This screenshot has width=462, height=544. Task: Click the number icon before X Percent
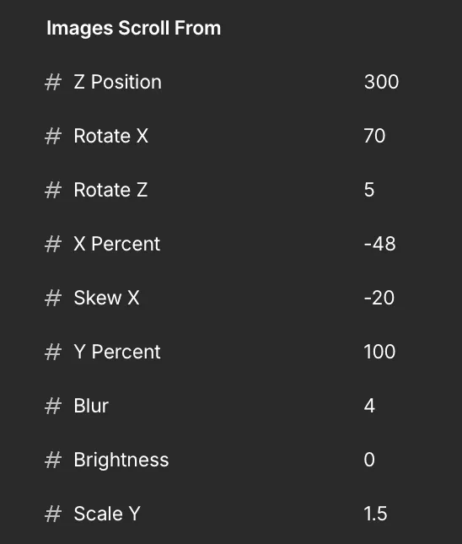click(x=53, y=244)
